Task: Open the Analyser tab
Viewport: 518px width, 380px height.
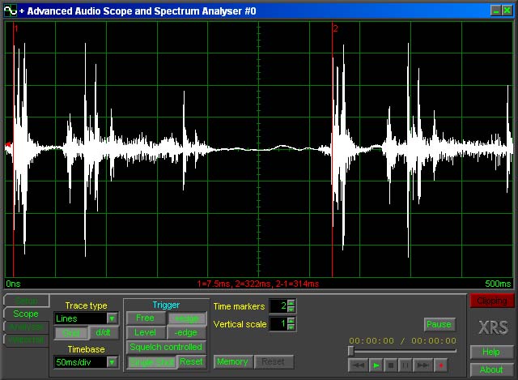Action: 26,327
